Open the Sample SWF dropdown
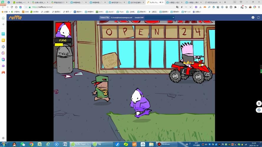 point(159,18)
